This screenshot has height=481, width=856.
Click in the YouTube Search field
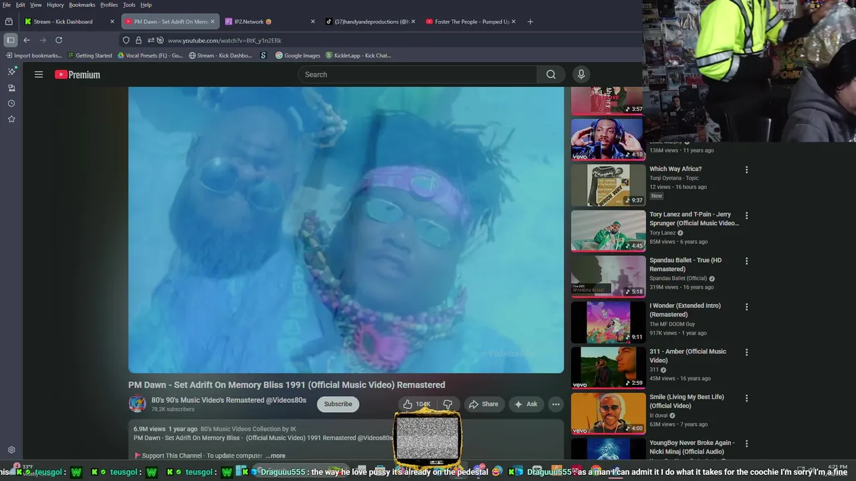point(417,75)
